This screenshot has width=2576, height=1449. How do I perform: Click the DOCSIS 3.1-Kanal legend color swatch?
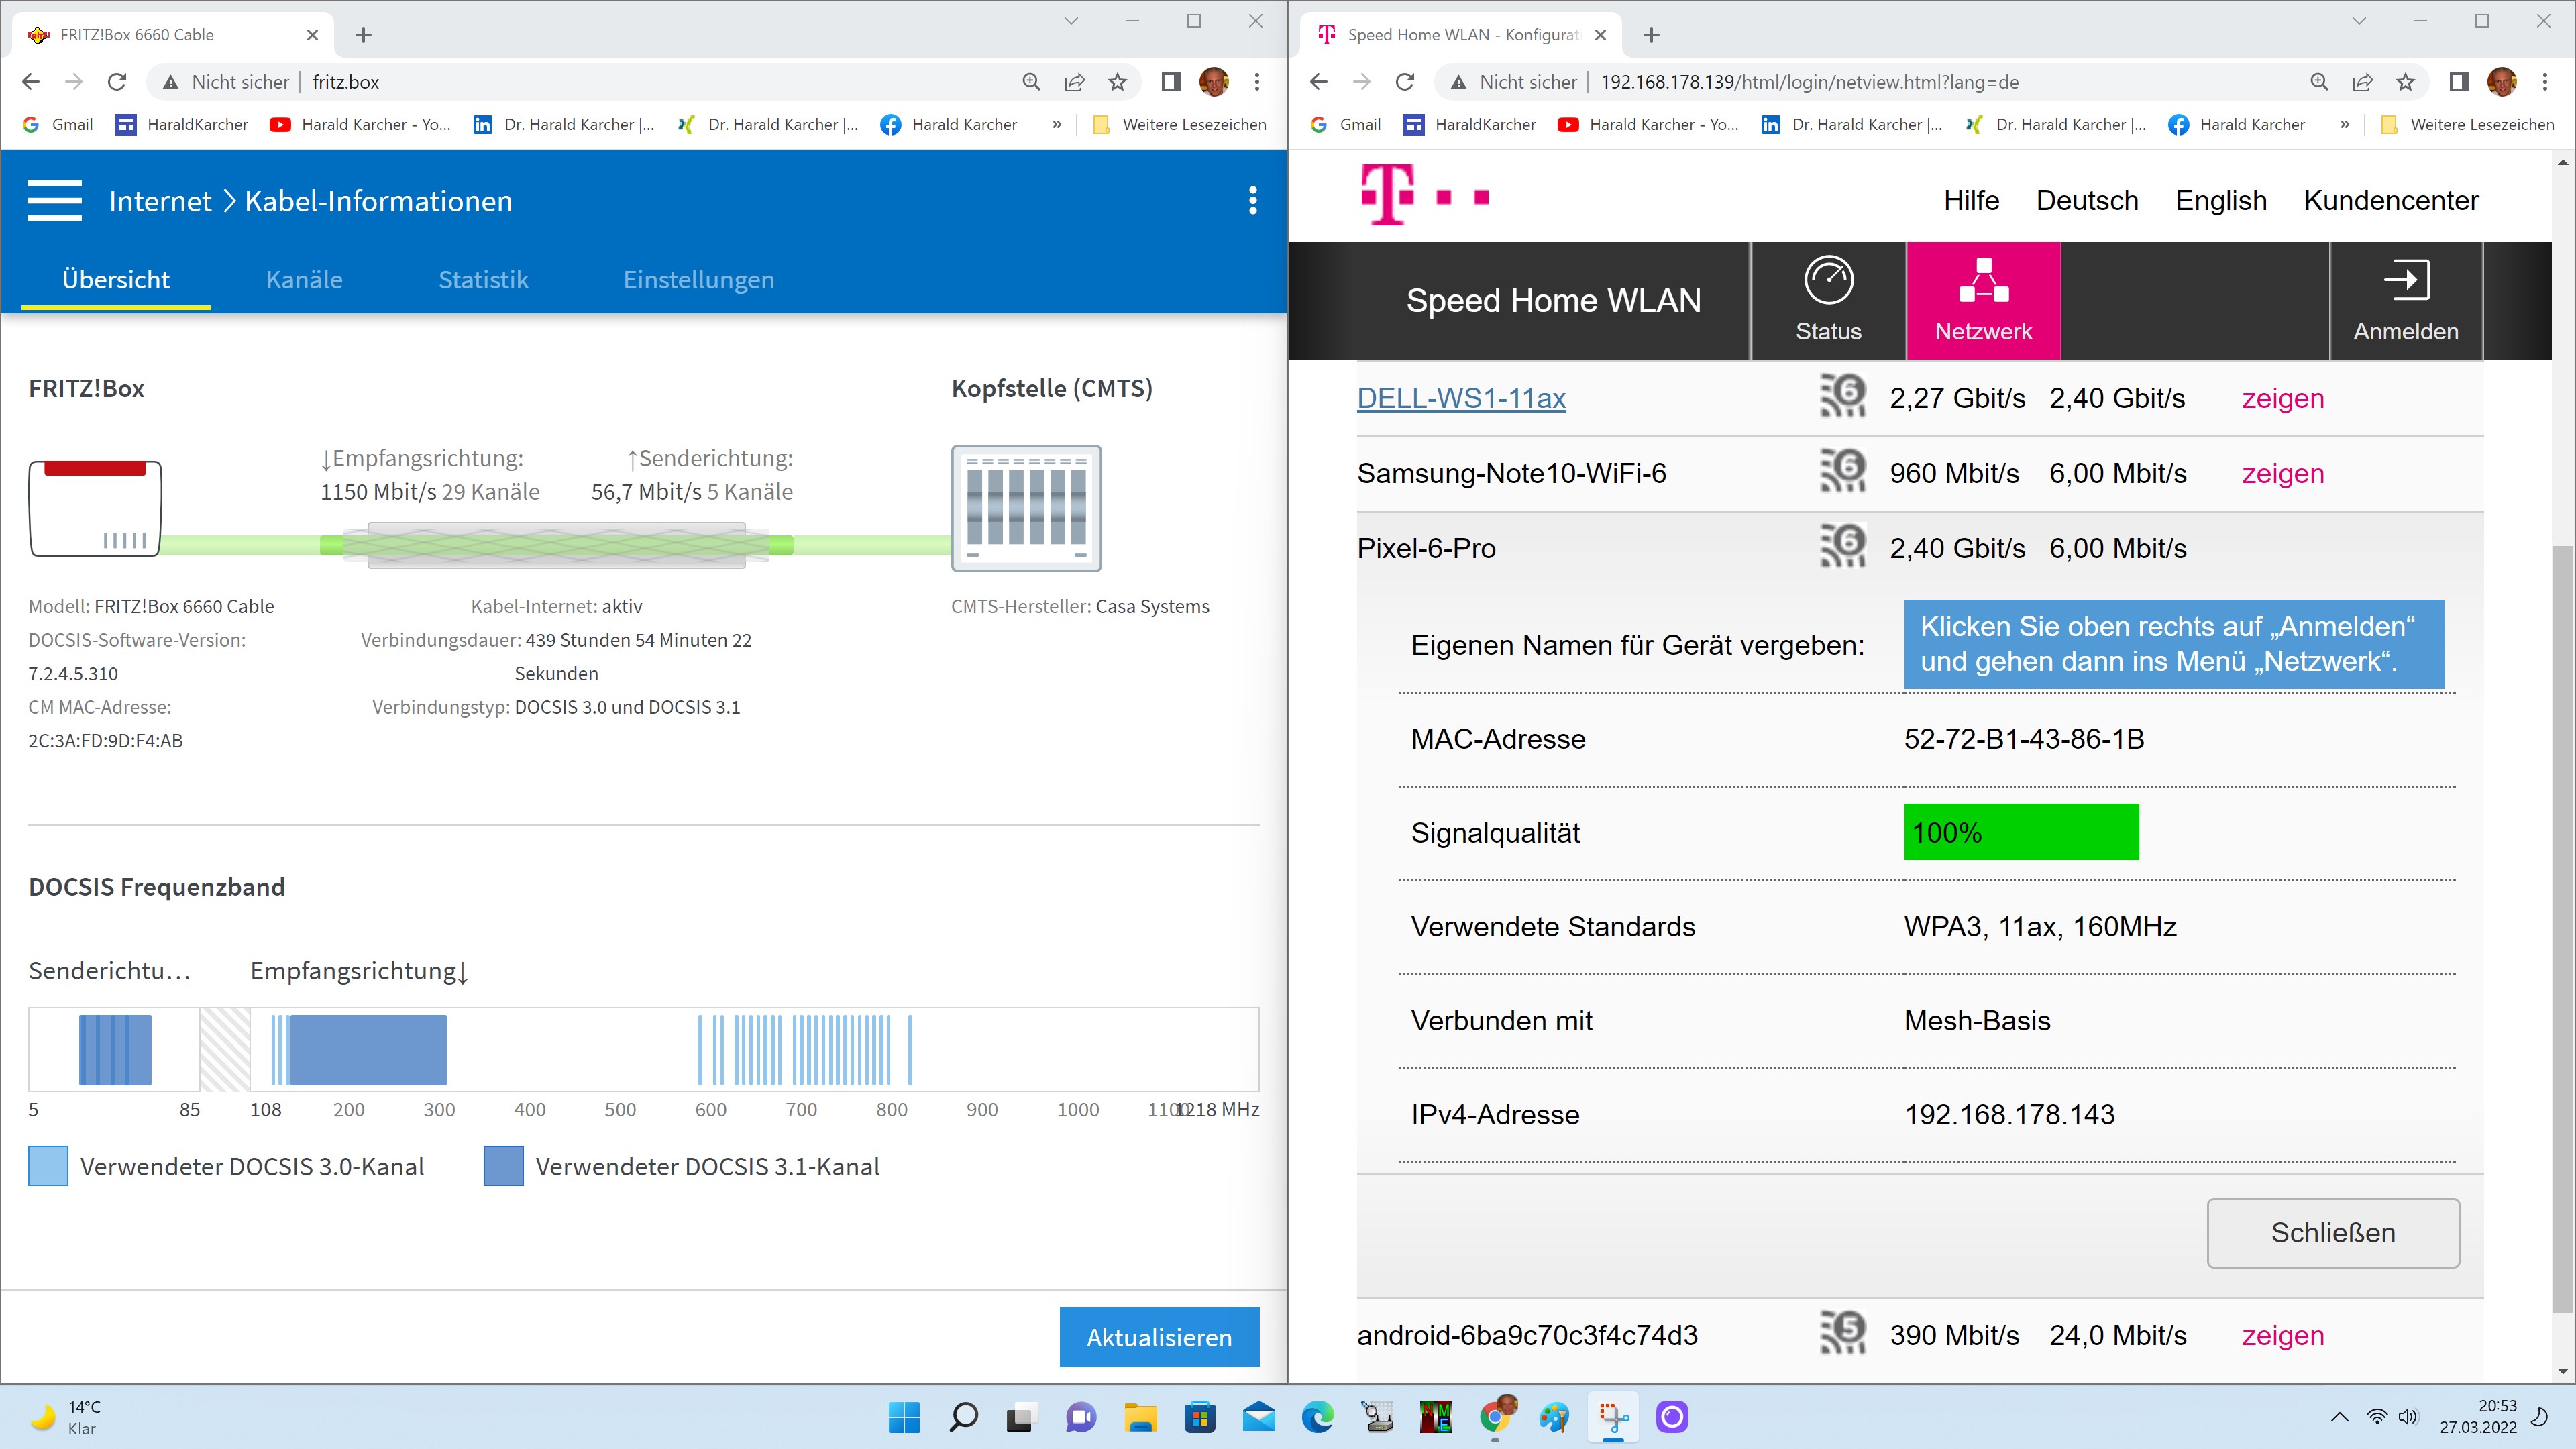tap(503, 1166)
